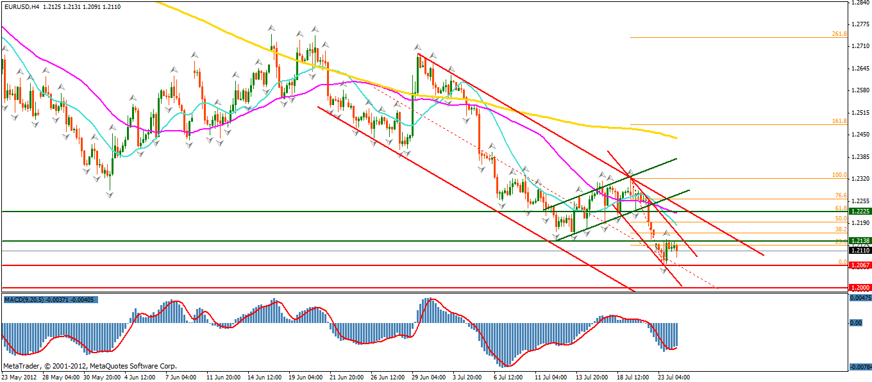Click the MACD 0.00 zero level value

(856, 323)
